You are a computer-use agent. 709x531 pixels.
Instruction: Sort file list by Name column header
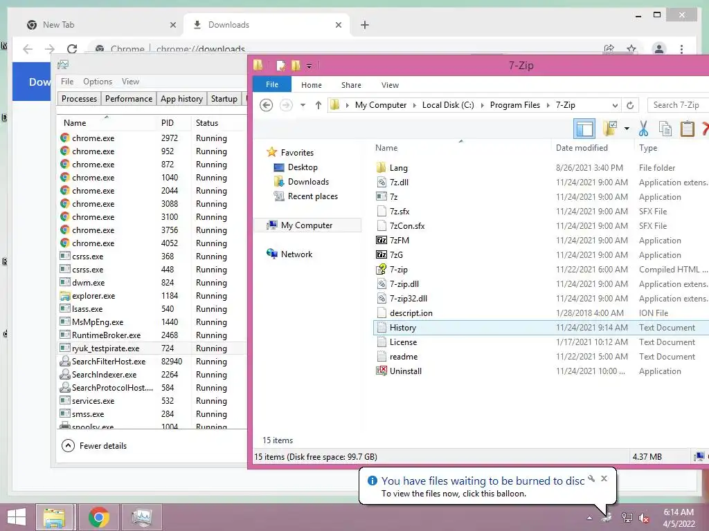386,148
